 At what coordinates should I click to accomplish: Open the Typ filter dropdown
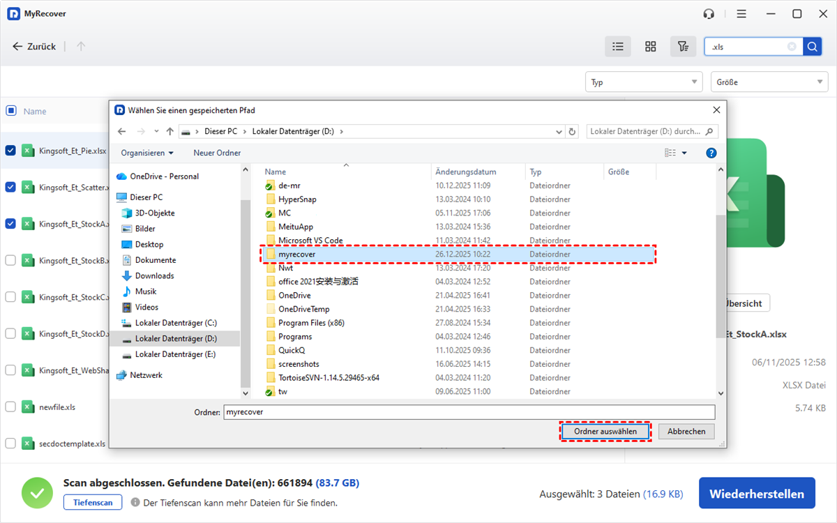[x=643, y=82]
